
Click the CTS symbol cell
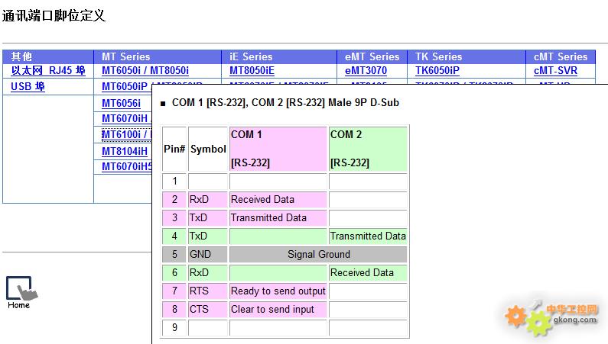[x=208, y=309]
